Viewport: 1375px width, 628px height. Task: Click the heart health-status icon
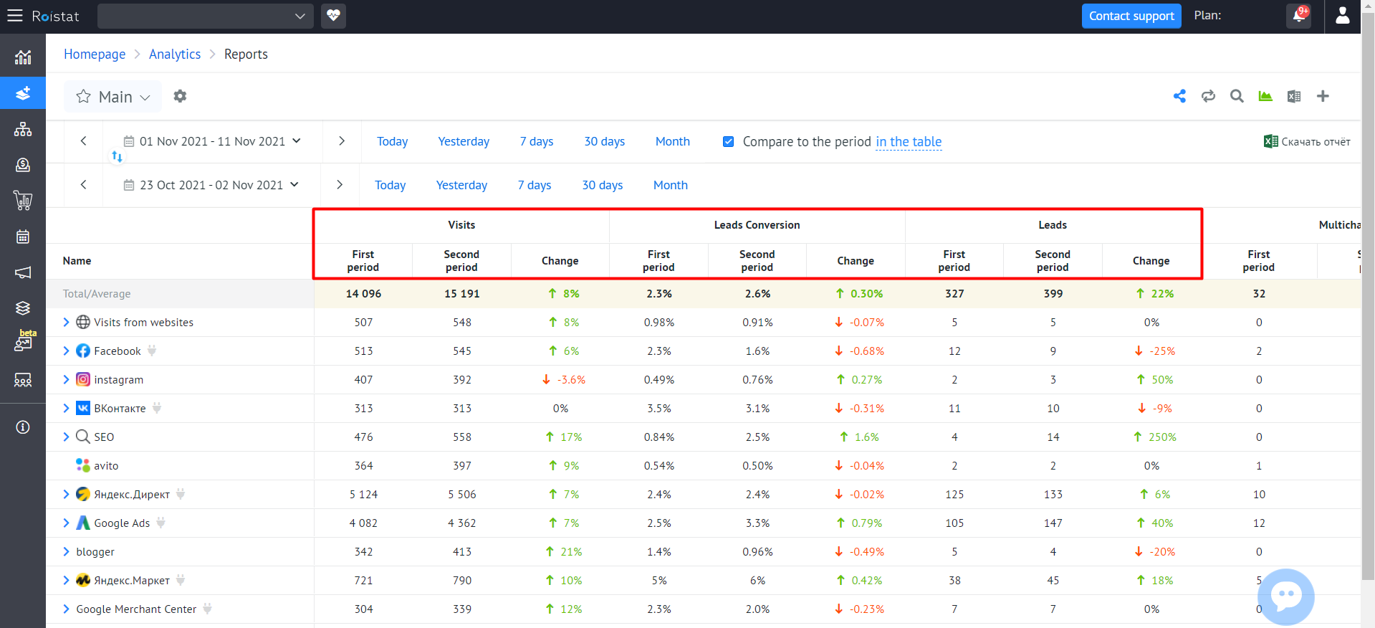(x=333, y=16)
